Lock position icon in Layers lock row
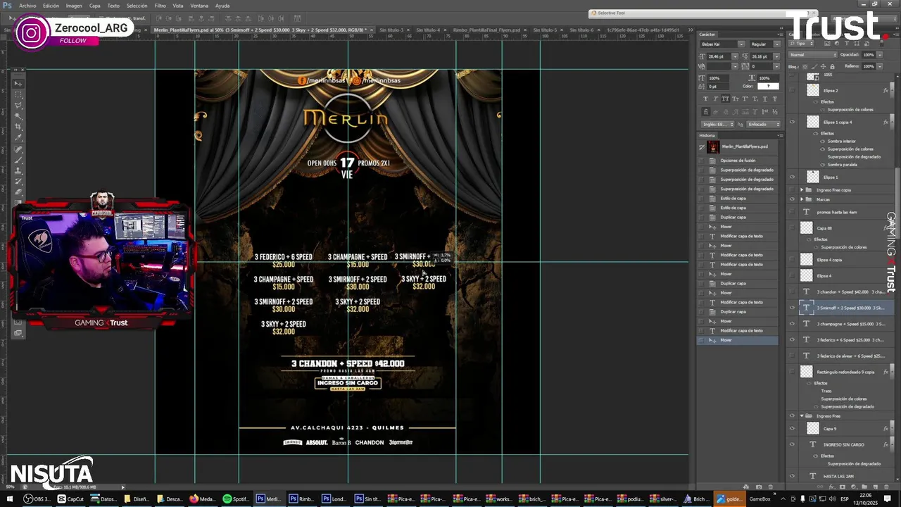Screen dimensions: 901x507 click(823, 66)
